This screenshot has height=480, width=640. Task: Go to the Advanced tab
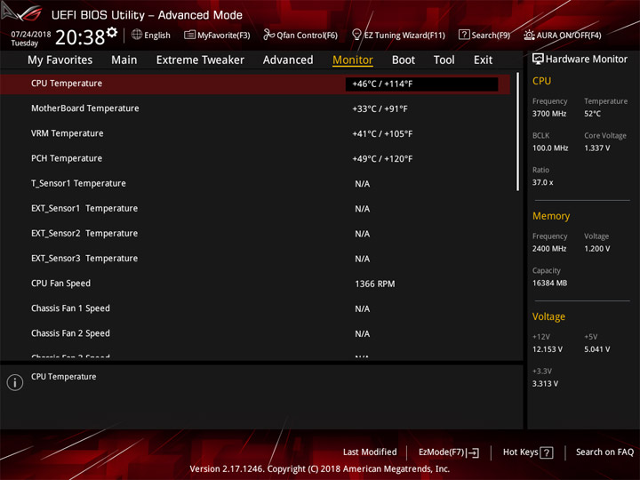tap(288, 60)
